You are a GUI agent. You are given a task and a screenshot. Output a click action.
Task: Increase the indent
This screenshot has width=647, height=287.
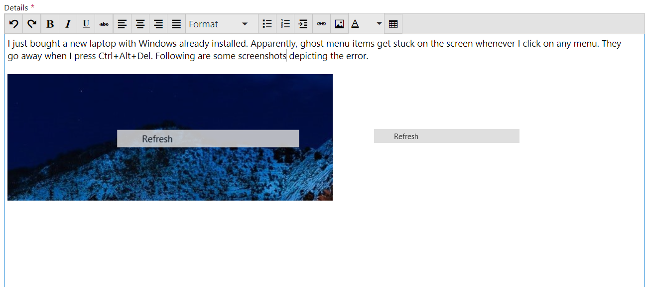pos(303,24)
